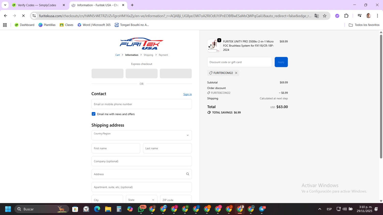Open Plantillas bookmark
The image size is (383, 215).
click(x=47, y=25)
